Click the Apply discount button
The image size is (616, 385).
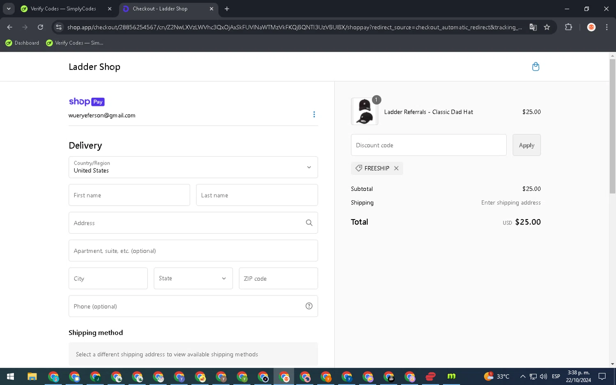(x=526, y=145)
